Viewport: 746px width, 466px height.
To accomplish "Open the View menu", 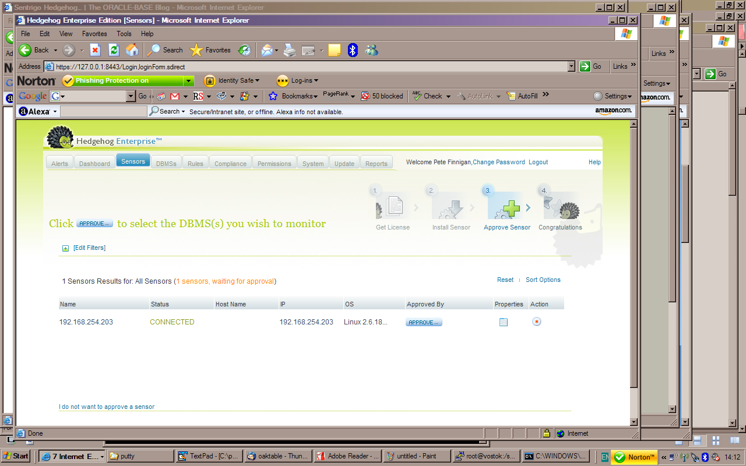I will pos(66,34).
